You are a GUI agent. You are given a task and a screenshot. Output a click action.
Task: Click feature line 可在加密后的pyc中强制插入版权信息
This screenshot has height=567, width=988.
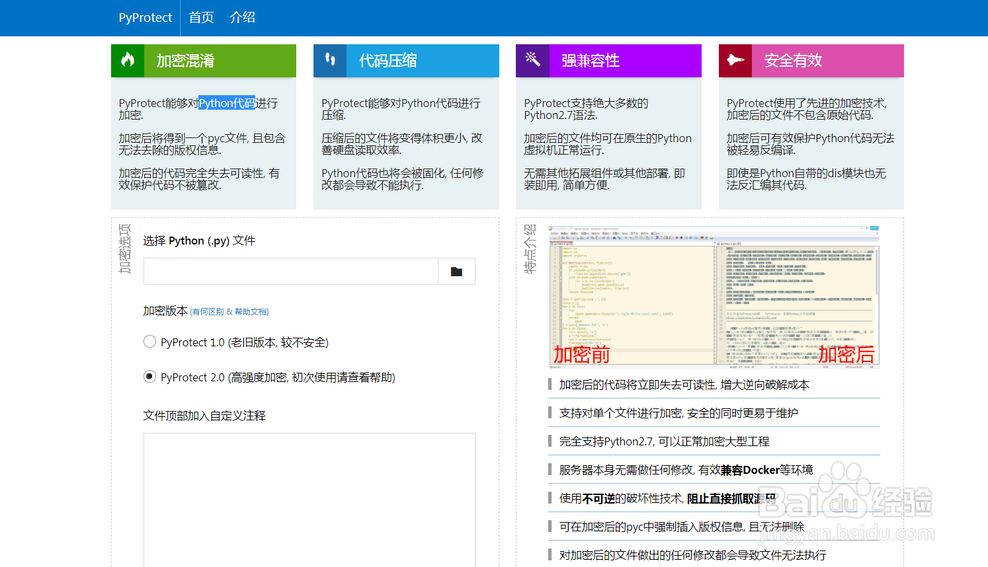(x=682, y=527)
